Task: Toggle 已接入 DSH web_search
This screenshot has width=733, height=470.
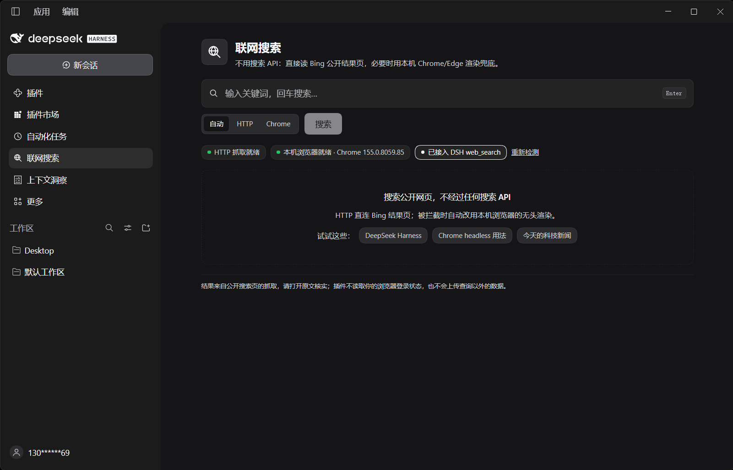Action: tap(461, 152)
